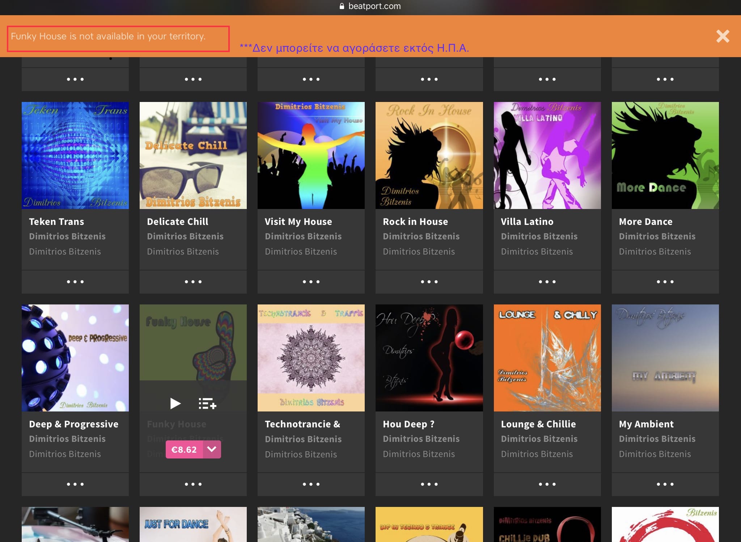Click the Villa Latino album artwork
The height and width of the screenshot is (542, 741).
547,155
